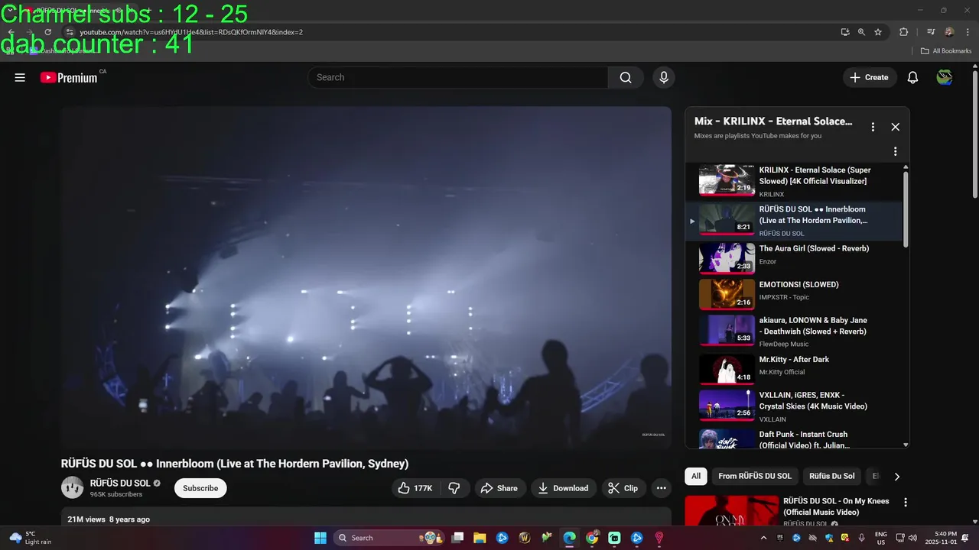Click inside the YouTube search field
The image size is (979, 550).
point(459,77)
